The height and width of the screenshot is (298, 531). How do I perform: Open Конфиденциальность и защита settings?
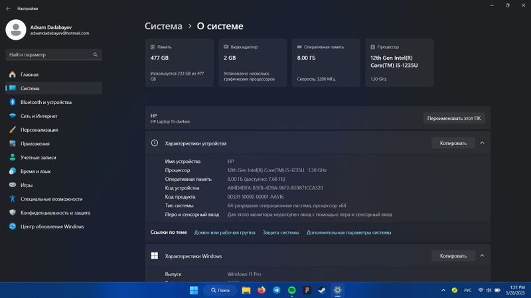point(54,213)
